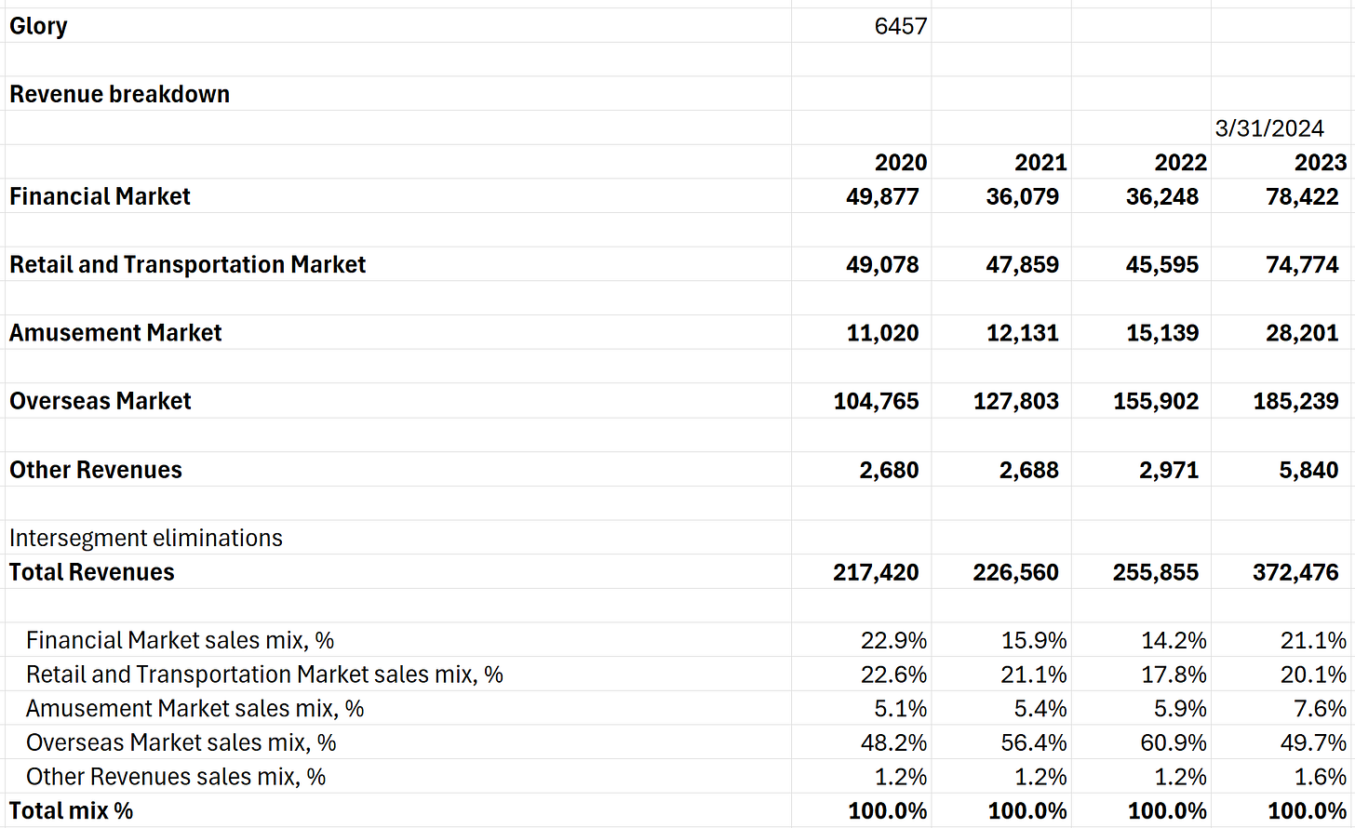The image size is (1355, 828).
Task: Click the 'Total mix %' row label
Action: [72, 811]
